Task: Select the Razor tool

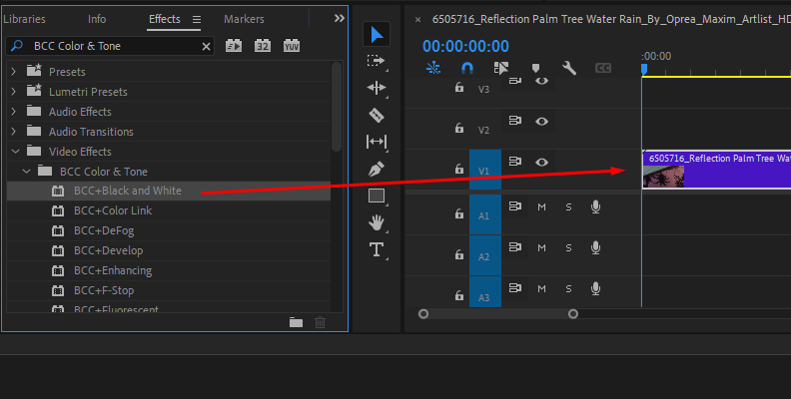Action: [377, 115]
